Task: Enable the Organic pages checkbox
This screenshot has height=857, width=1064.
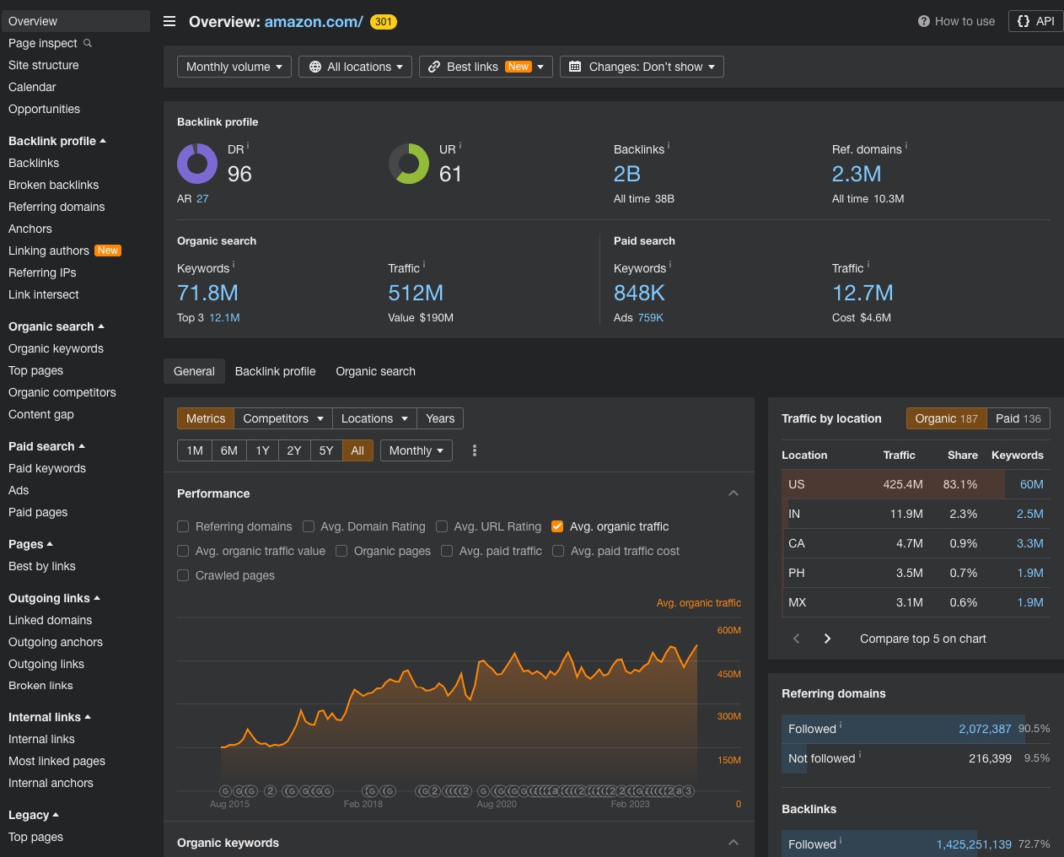Action: (x=341, y=551)
